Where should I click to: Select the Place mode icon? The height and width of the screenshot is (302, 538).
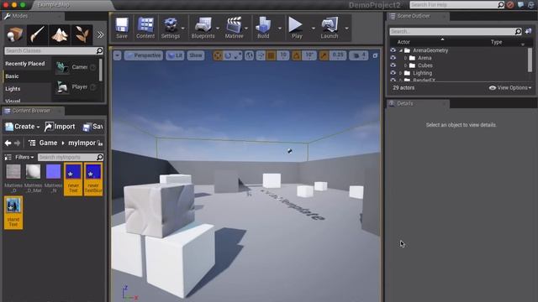15,35
